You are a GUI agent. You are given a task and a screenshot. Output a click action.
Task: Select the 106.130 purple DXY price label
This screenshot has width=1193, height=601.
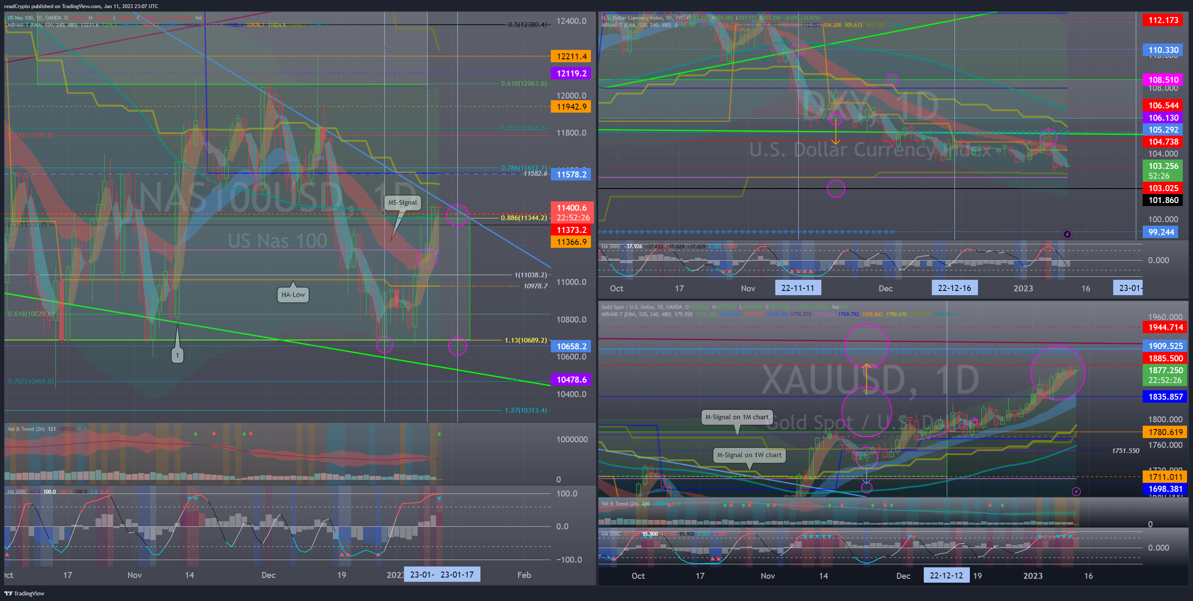(x=1162, y=118)
